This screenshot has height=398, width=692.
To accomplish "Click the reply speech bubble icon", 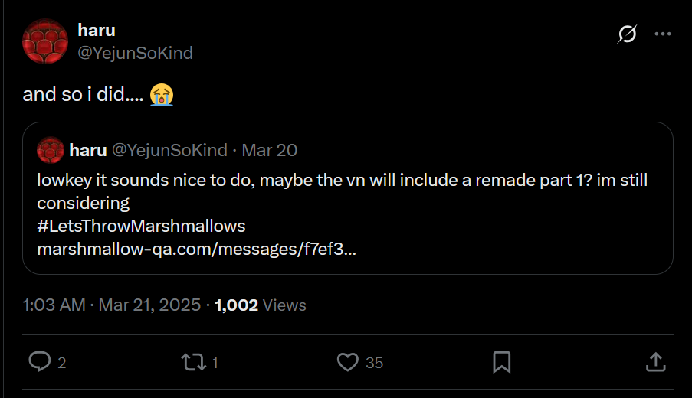I will [x=38, y=361].
